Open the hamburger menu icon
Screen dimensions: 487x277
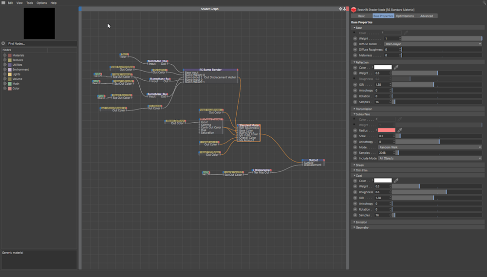pyautogui.click(x=3, y=3)
